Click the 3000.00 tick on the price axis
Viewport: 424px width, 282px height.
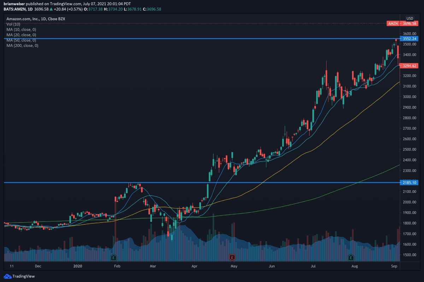tap(410, 97)
